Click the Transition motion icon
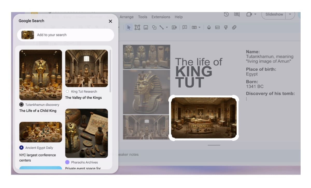This screenshot has height=188, width=311. [x=234, y=27]
